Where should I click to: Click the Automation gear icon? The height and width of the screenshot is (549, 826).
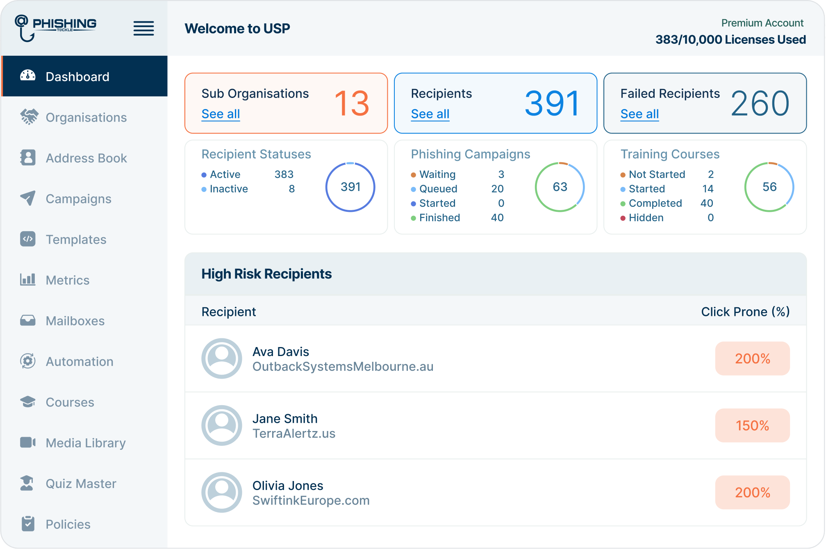28,361
